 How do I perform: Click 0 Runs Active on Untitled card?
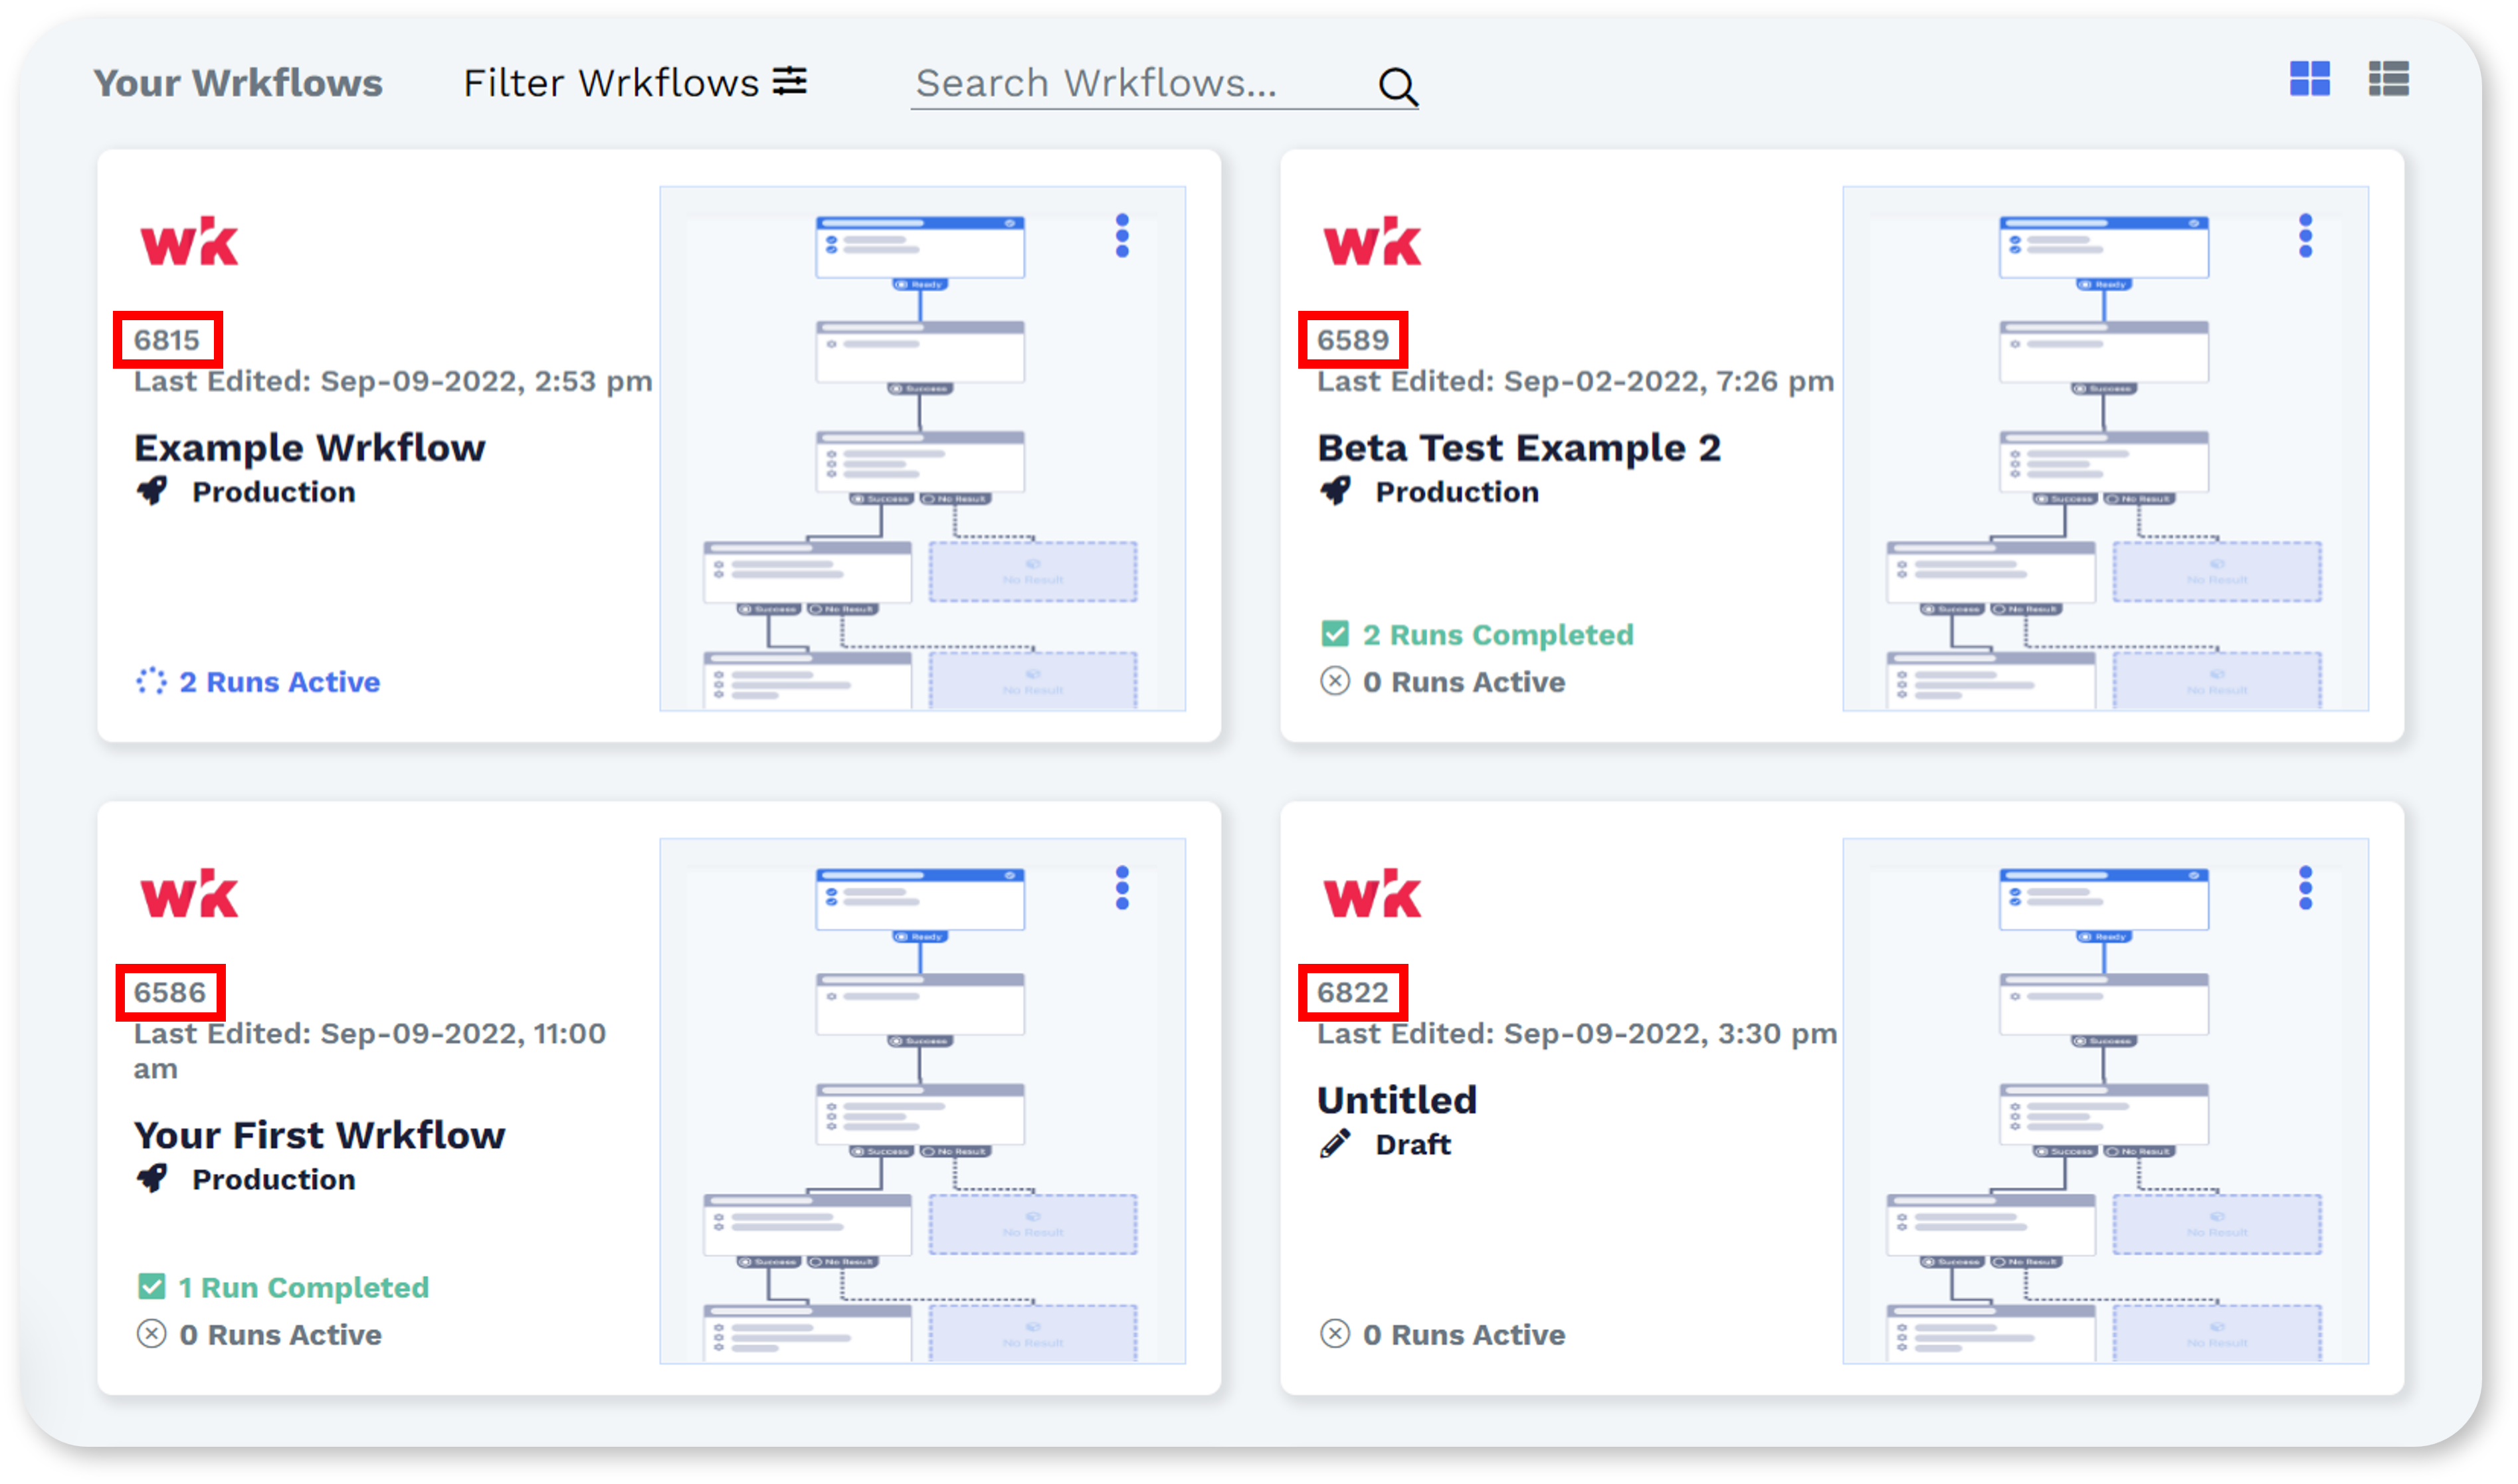1464,1335
